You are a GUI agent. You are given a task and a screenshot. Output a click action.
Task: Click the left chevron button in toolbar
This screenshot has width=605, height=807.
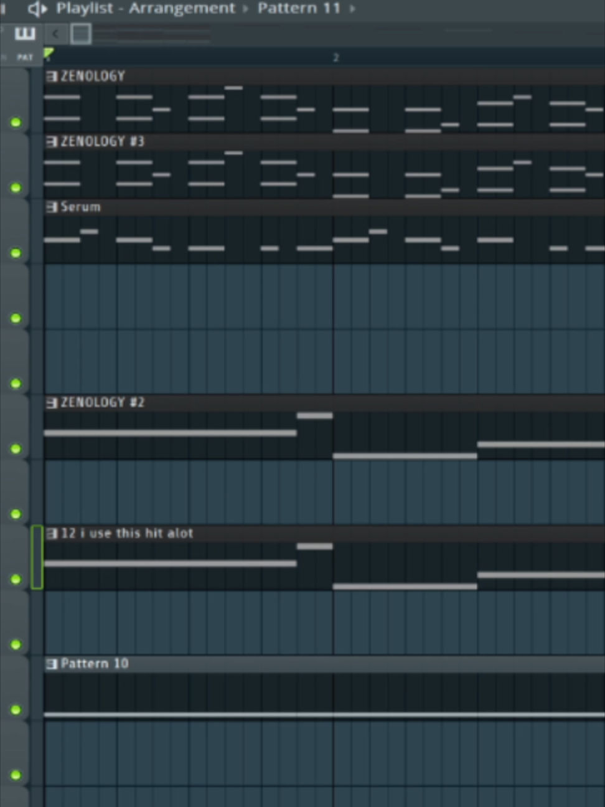click(55, 34)
